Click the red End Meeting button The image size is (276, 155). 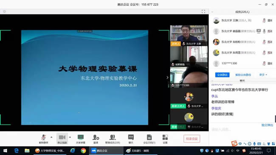(192, 138)
